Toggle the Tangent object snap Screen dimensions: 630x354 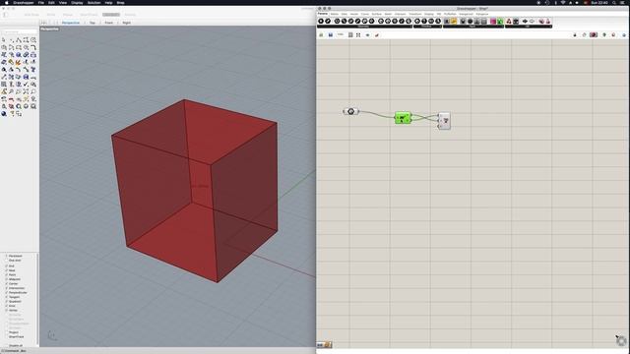click(13, 297)
